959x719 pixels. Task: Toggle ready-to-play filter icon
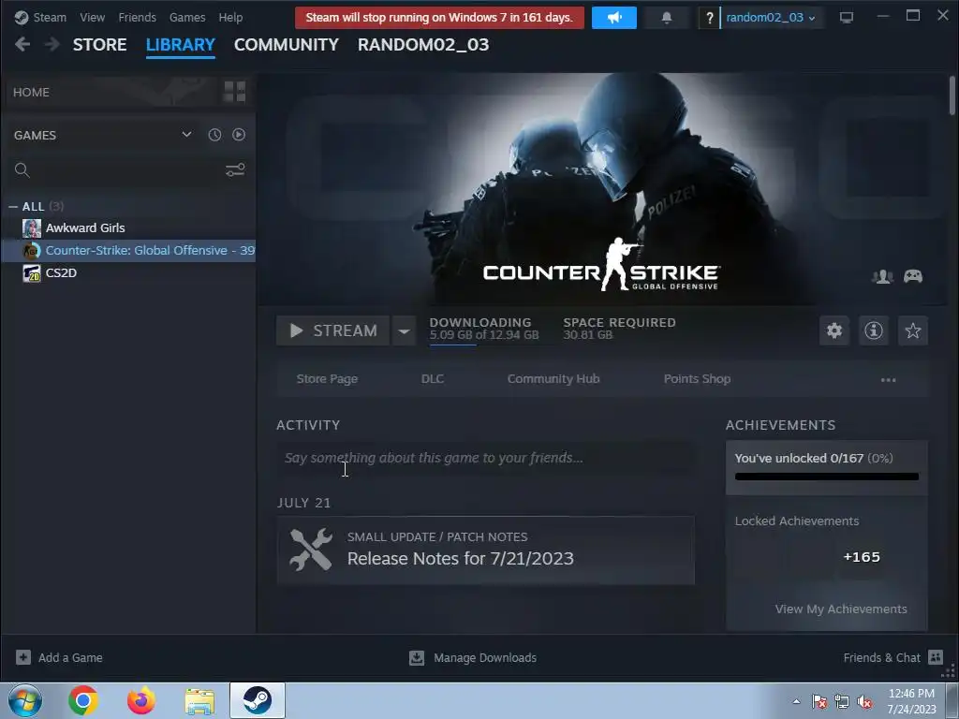pos(239,135)
